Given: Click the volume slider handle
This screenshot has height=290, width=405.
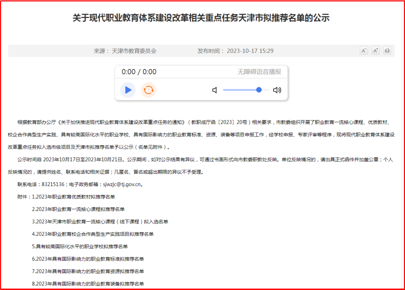Looking at the screenshot, I should click(259, 90).
